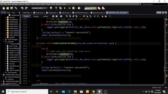Expand the Test Libraries node
Screen dimensions: 168x94
(3, 73)
